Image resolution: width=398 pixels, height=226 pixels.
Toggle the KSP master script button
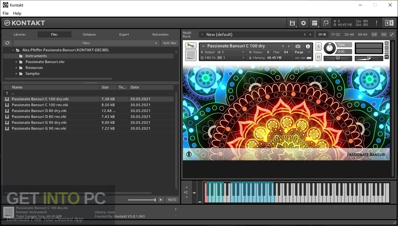(x=374, y=34)
